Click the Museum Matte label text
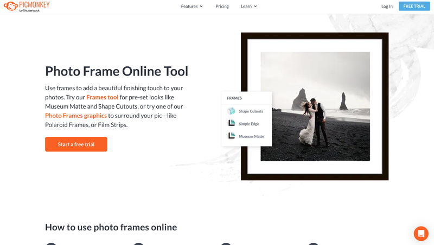 [251, 136]
